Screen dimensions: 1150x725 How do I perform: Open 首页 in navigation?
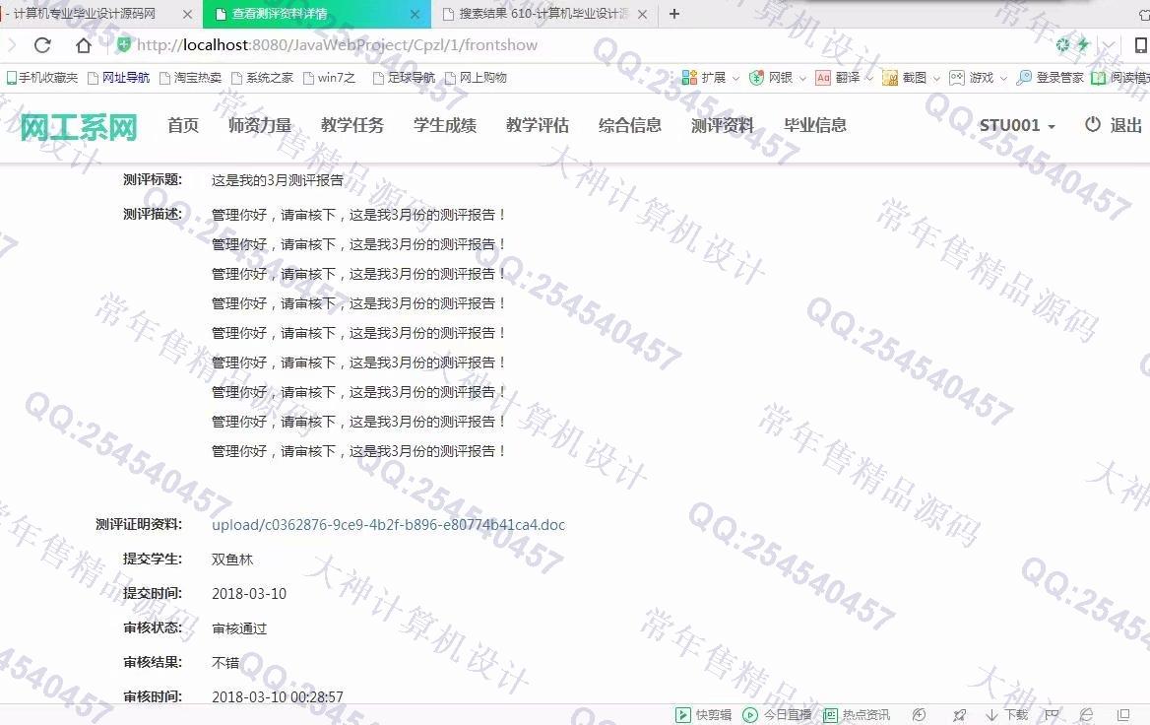(182, 125)
